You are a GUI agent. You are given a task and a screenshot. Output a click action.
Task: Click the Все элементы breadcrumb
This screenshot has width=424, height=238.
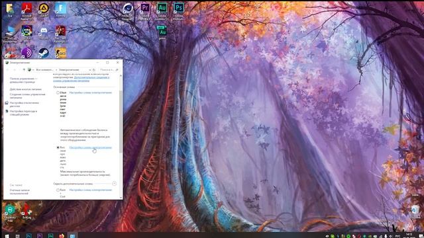[45, 70]
